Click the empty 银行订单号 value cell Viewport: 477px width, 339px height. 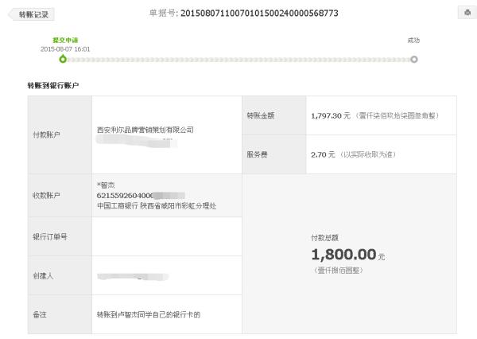click(x=166, y=236)
